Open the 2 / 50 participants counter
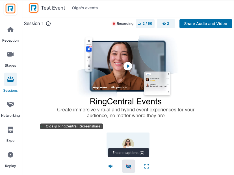234x175 pixels. click(x=145, y=24)
